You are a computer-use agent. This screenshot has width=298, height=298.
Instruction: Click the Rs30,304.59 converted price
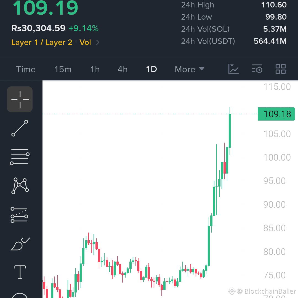[38, 28]
